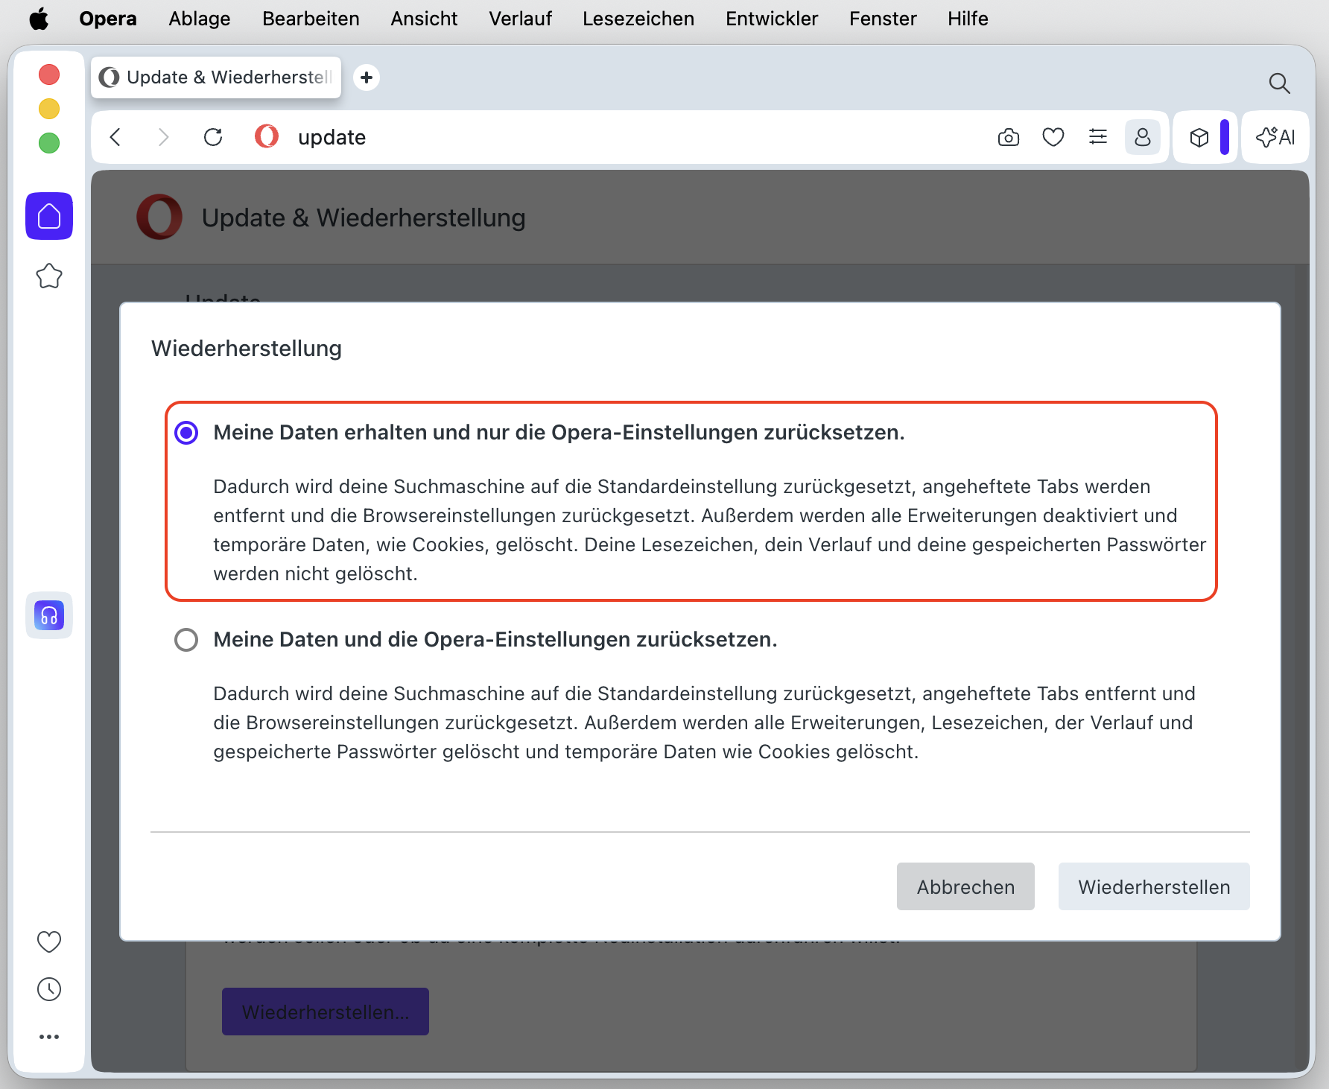
Task: Click the Abbrechen button
Action: pos(965,886)
